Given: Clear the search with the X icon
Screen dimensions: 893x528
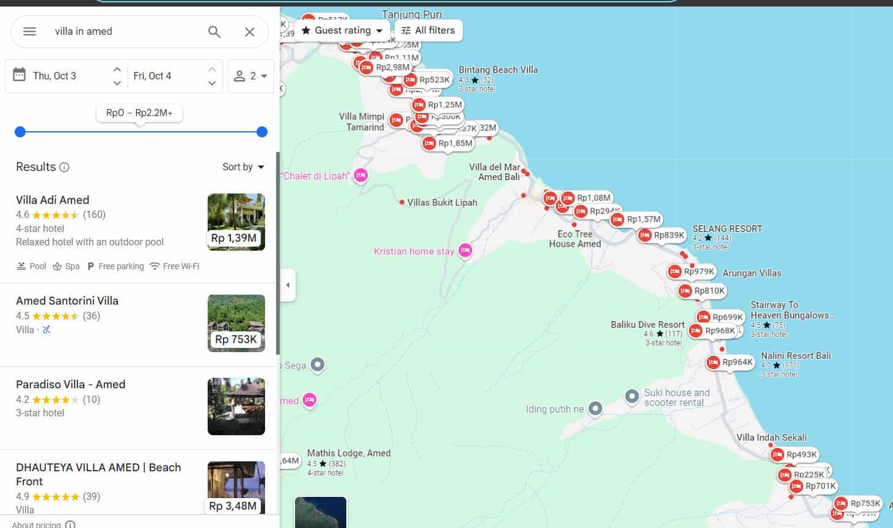Looking at the screenshot, I should coord(250,31).
